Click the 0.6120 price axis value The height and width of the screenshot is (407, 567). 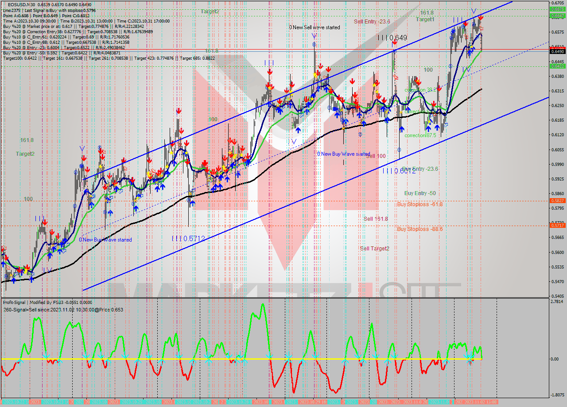[557, 134]
